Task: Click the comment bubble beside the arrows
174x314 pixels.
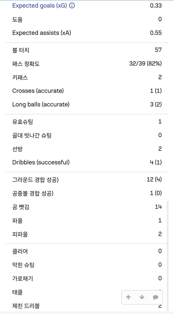Action: 156,297
